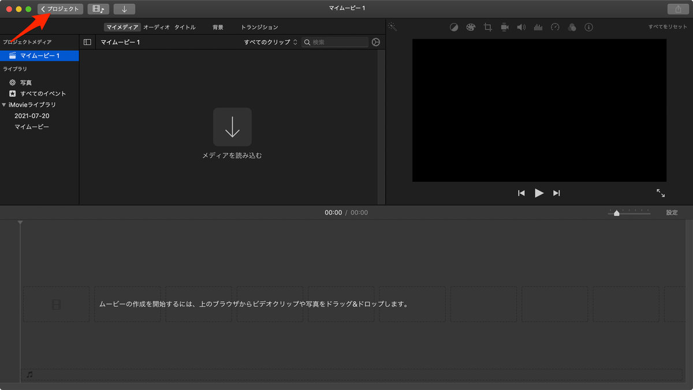Toggle the sidebar show/hide icon
Screen dimensions: 693x390
[x=87, y=42]
